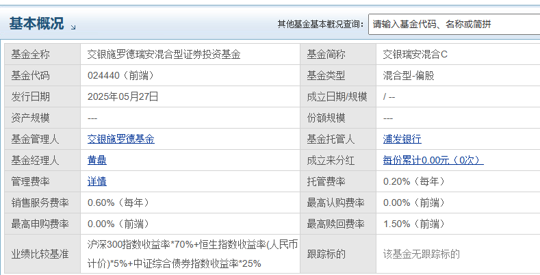Click the fund code 024440（前端）

coord(120,75)
